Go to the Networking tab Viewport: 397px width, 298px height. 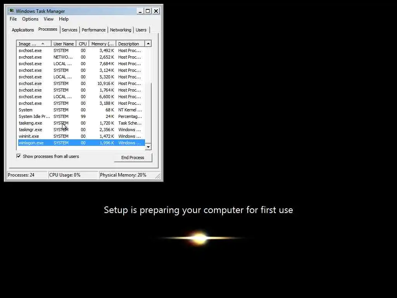pyautogui.click(x=121, y=30)
